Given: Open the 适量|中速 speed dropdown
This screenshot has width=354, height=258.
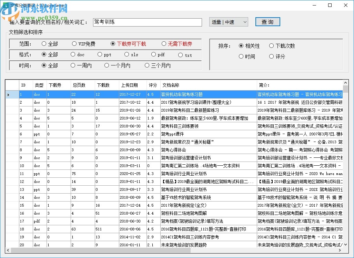Looking at the screenshot, I should point(229,22).
